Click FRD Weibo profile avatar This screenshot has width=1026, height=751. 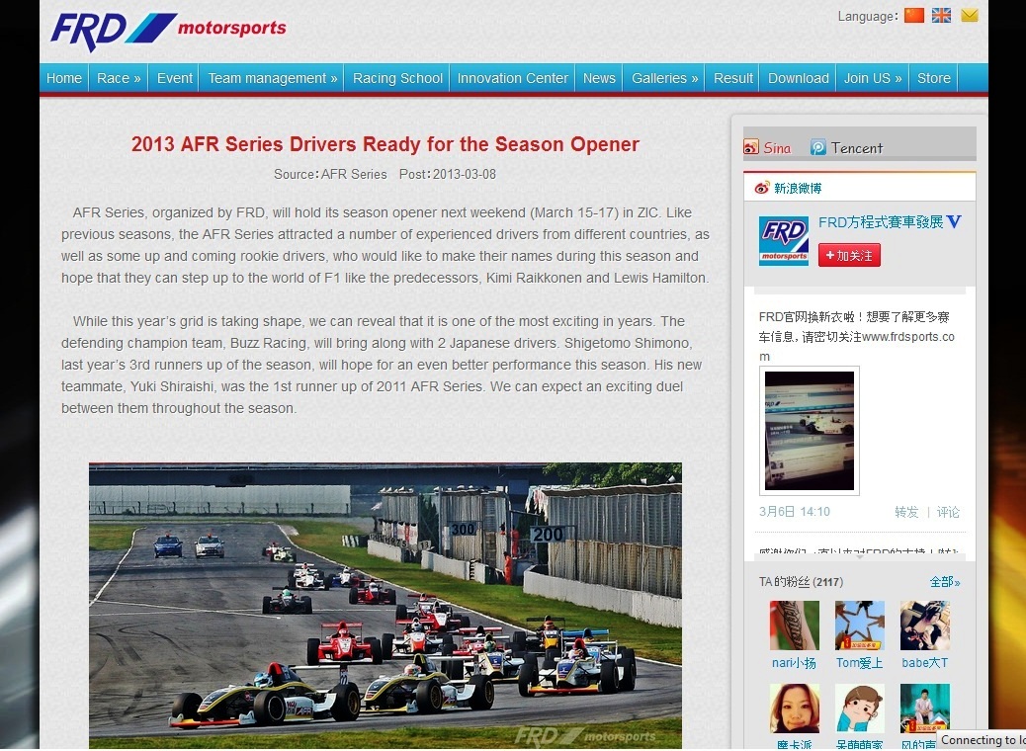(784, 241)
